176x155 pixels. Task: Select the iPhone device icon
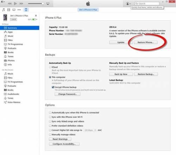[x=26, y=10]
